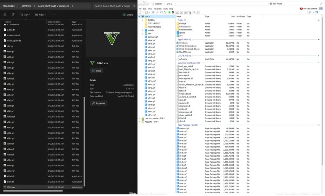Image resolution: width=325 pixels, height=196 pixels.
Task: Click the back arrow in OpenIV
Action: tap(141, 4)
